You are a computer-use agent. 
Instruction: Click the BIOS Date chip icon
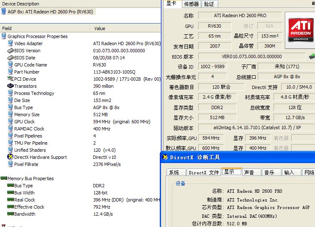click(x=10, y=58)
